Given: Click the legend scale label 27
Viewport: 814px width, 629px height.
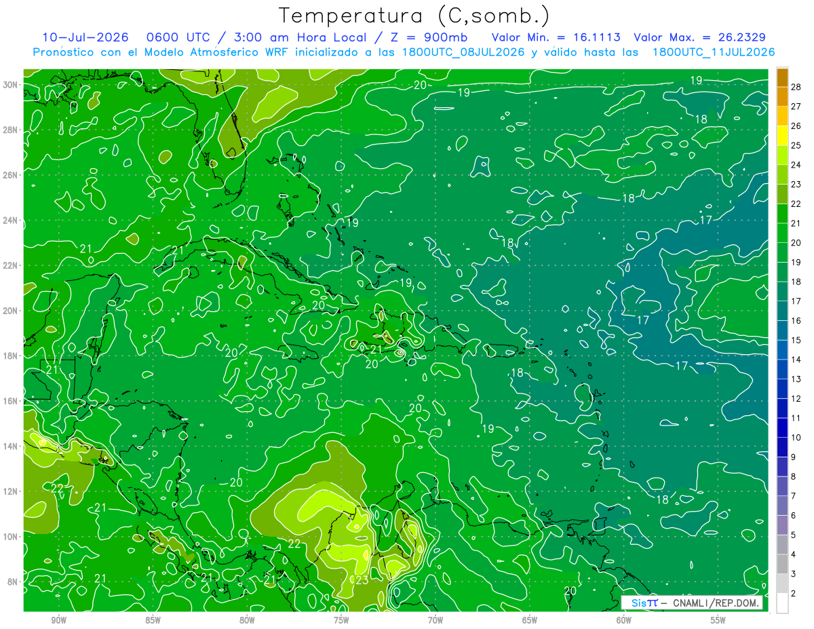Looking at the screenshot, I should coord(796,106).
